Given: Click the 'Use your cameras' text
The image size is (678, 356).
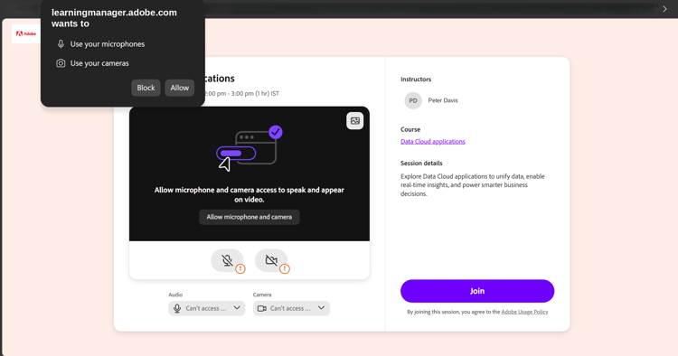Looking at the screenshot, I should pos(99,63).
